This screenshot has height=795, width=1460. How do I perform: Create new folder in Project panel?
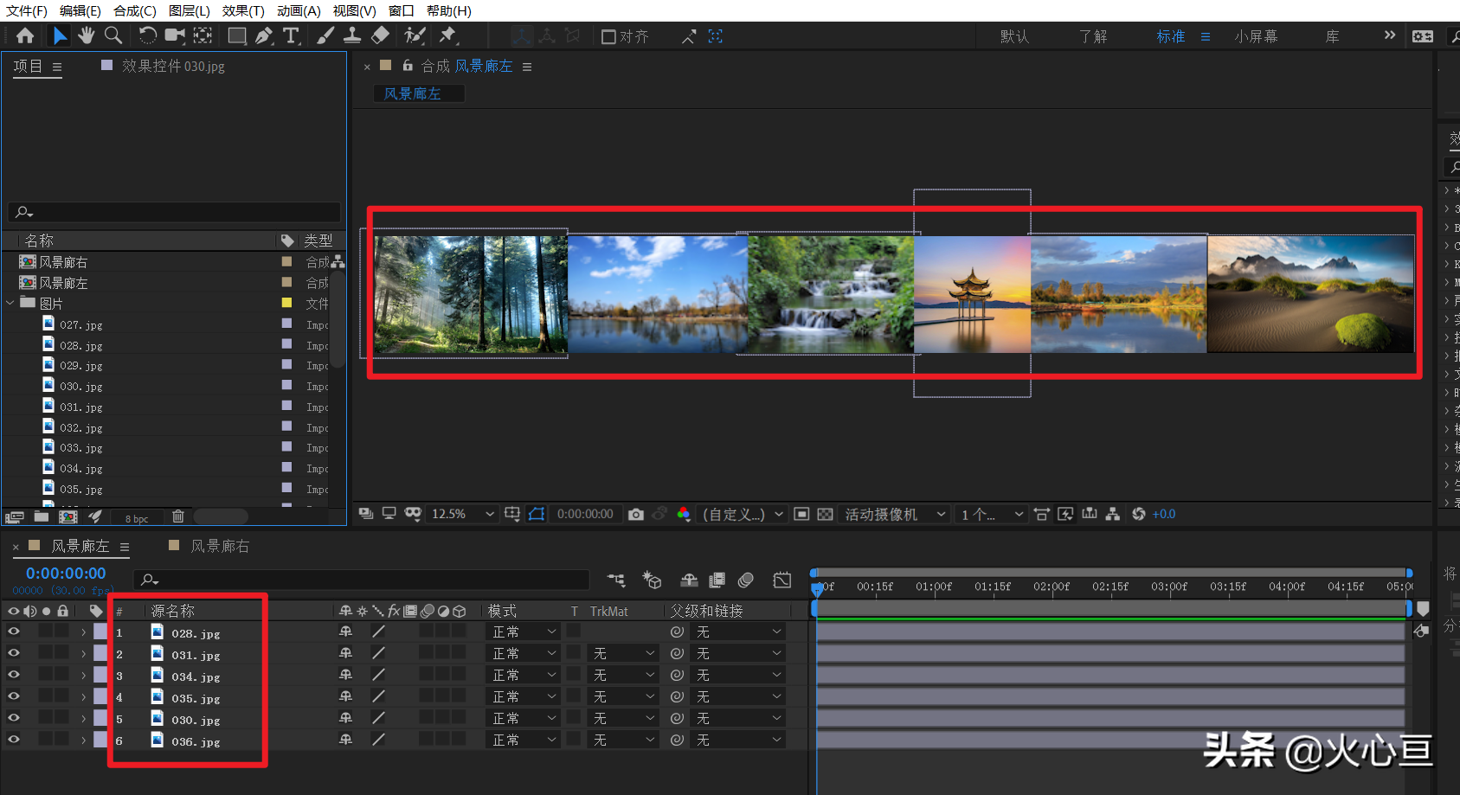point(41,516)
